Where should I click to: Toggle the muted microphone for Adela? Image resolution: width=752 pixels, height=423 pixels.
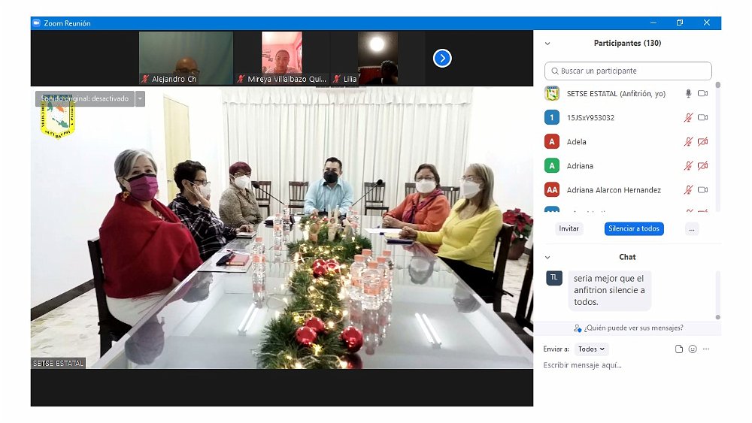[x=687, y=142]
